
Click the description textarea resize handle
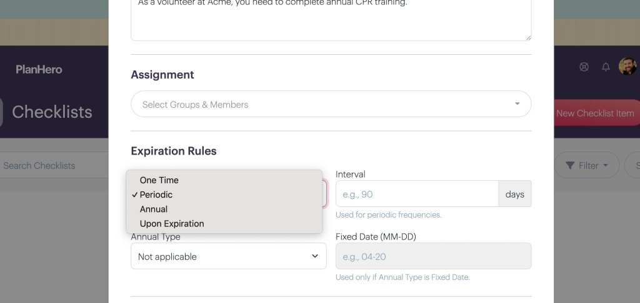[528, 37]
